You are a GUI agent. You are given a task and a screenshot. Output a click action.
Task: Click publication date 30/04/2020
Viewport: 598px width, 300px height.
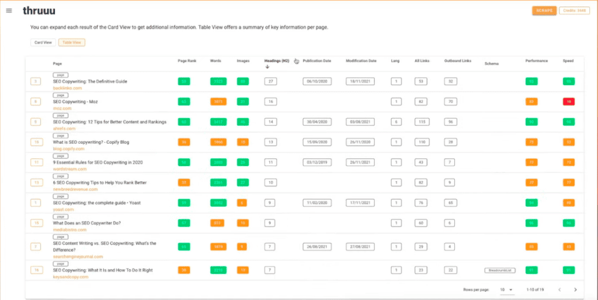(x=317, y=122)
